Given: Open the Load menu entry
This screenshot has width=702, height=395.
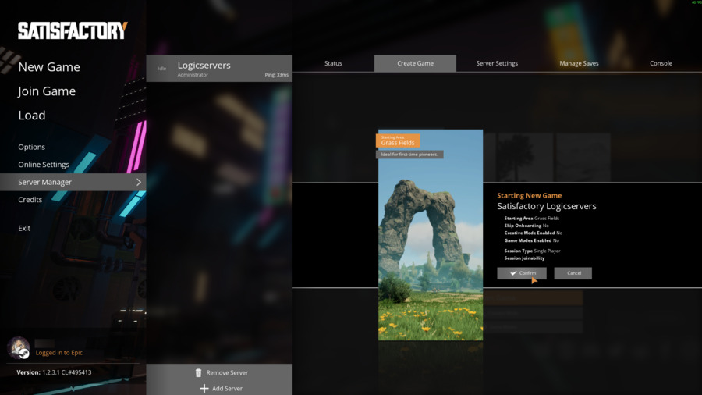Looking at the screenshot, I should 32,116.
